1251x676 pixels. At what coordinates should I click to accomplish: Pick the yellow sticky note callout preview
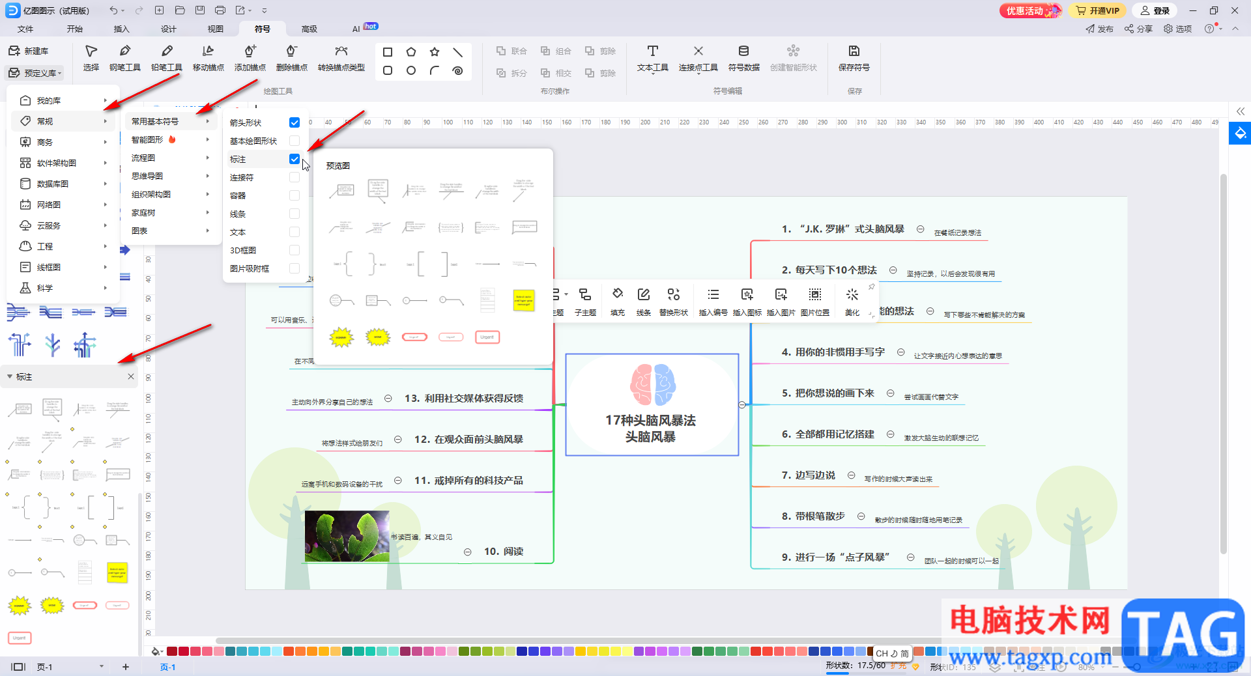pyautogui.click(x=524, y=300)
